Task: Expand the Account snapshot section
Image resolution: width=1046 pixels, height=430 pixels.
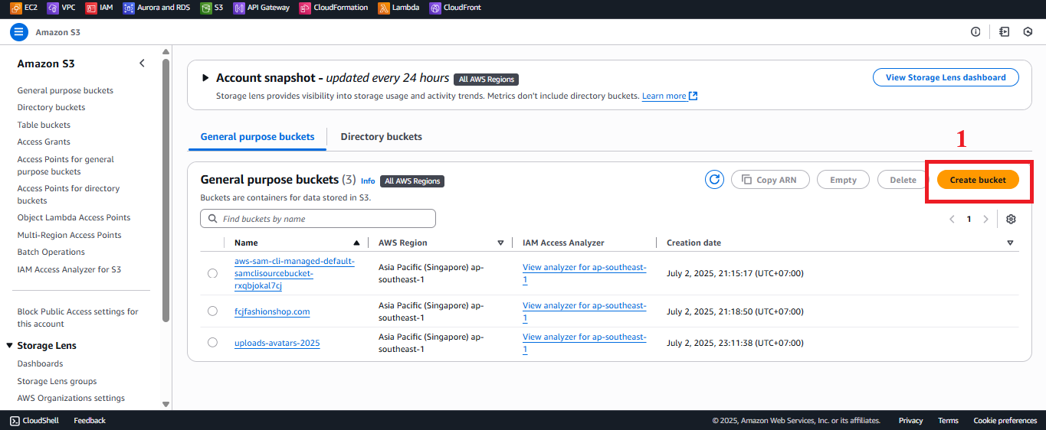Action: (205, 78)
